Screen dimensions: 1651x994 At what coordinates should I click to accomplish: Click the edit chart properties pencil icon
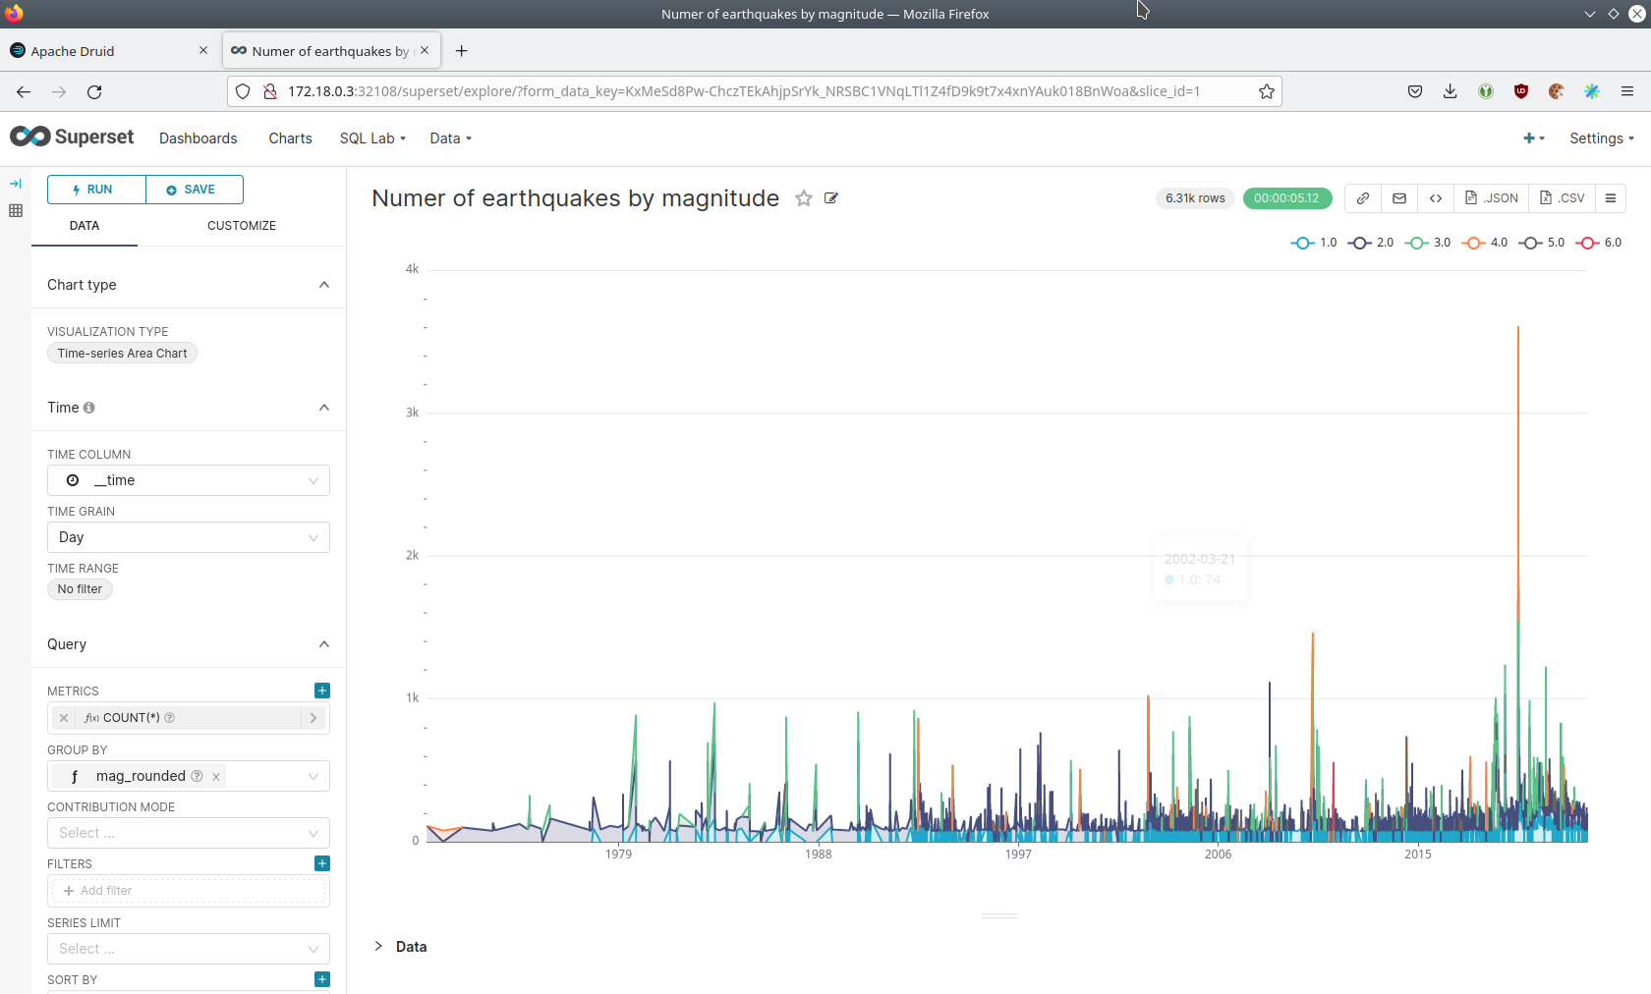click(x=831, y=198)
